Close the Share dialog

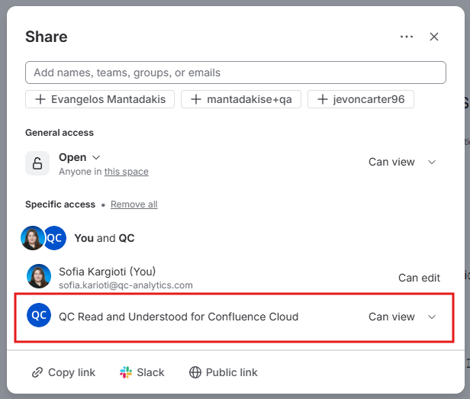pos(433,37)
